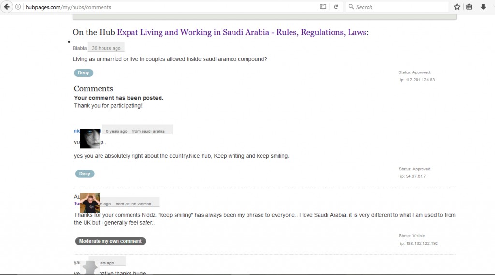The width and height of the screenshot is (495, 275).
Task: Click the Blabla commenter name
Action: point(80,48)
